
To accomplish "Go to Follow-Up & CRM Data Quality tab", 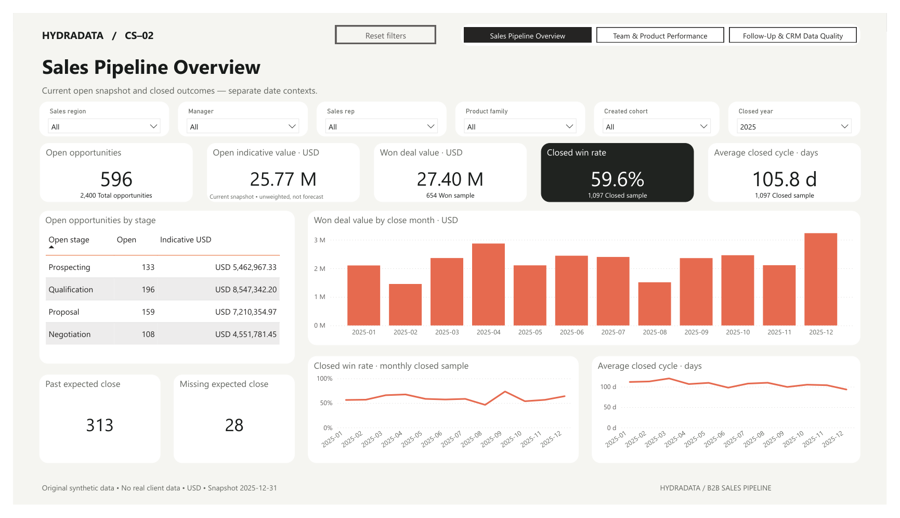I will coord(792,35).
